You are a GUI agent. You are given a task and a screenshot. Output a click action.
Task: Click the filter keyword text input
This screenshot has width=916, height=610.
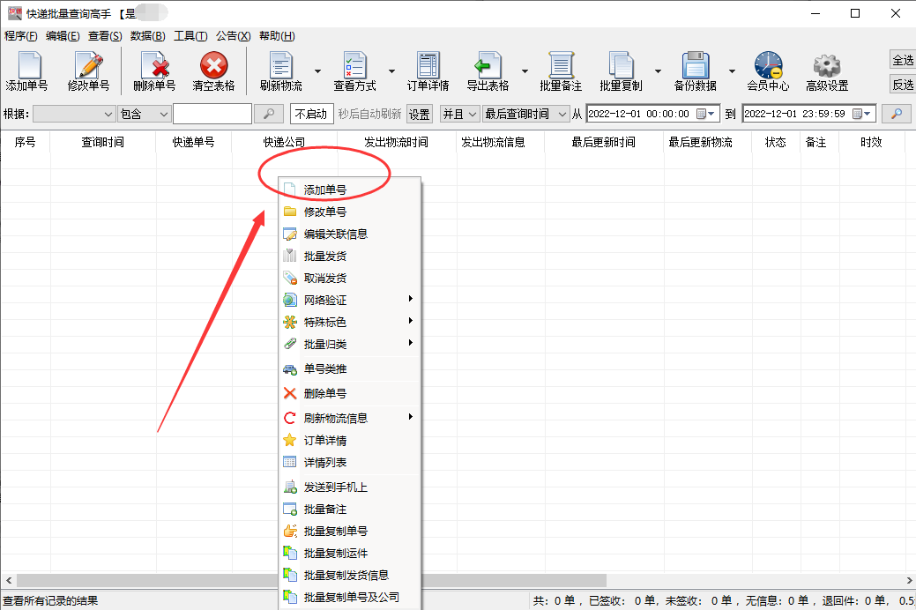(x=212, y=114)
